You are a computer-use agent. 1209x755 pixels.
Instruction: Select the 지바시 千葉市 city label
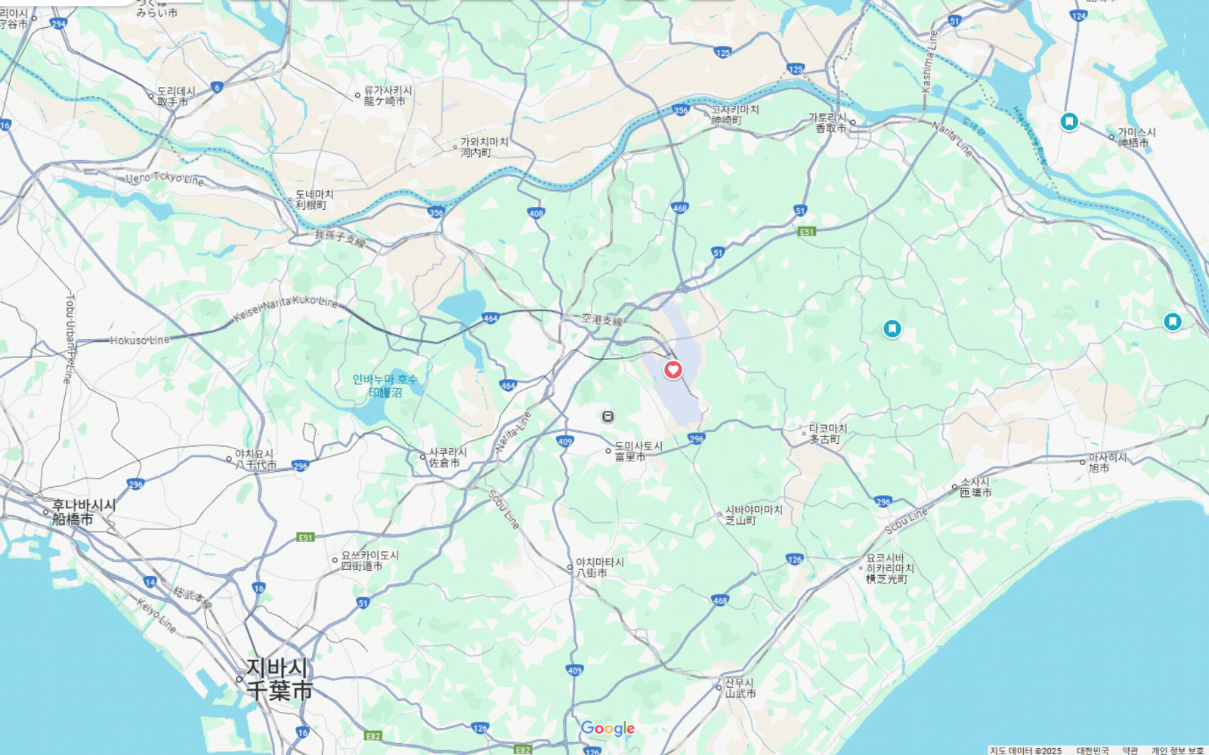point(280,679)
